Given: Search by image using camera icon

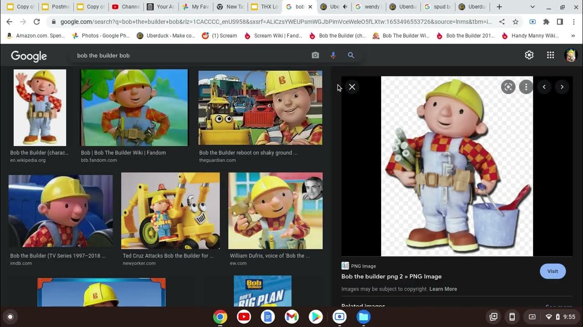Looking at the screenshot, I should (315, 55).
